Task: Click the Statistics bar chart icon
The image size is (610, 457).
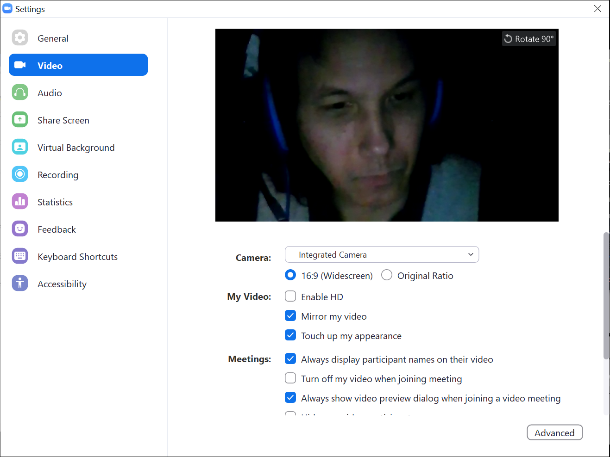Action: 20,202
